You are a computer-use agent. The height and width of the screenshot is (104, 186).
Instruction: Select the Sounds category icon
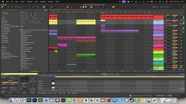click(x=2, y=21)
